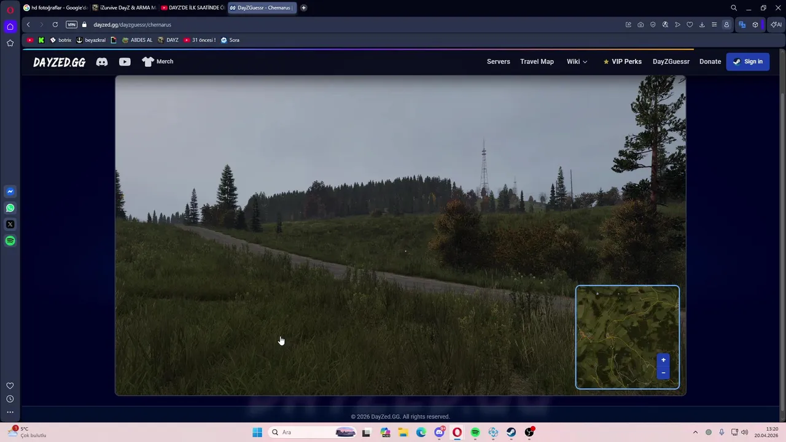
Task: Zoom in on the minimap with plus
Action: [x=663, y=360]
